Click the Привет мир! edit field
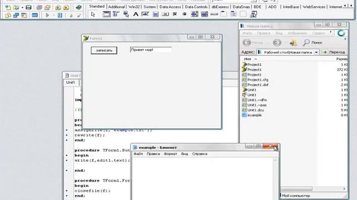This screenshot has height=200, width=357. [151, 49]
